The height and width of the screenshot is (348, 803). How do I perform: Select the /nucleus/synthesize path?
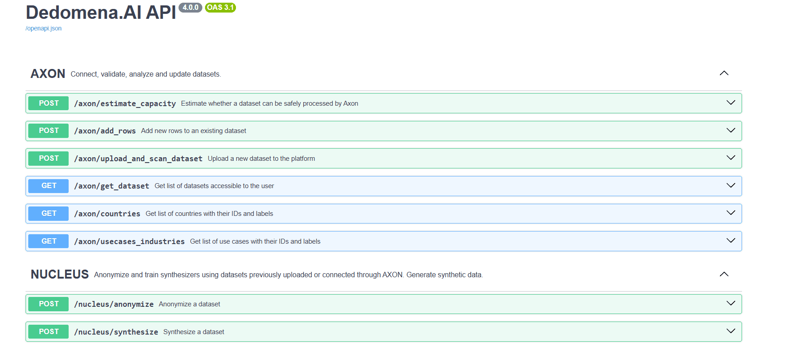tap(116, 332)
